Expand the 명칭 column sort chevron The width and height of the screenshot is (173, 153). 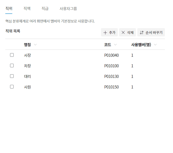pos(35,45)
